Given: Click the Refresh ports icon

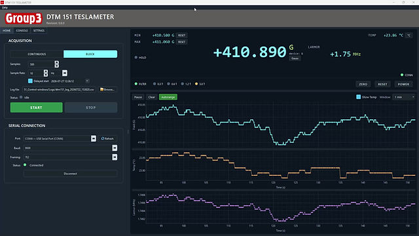Looking at the screenshot, I should (103, 138).
